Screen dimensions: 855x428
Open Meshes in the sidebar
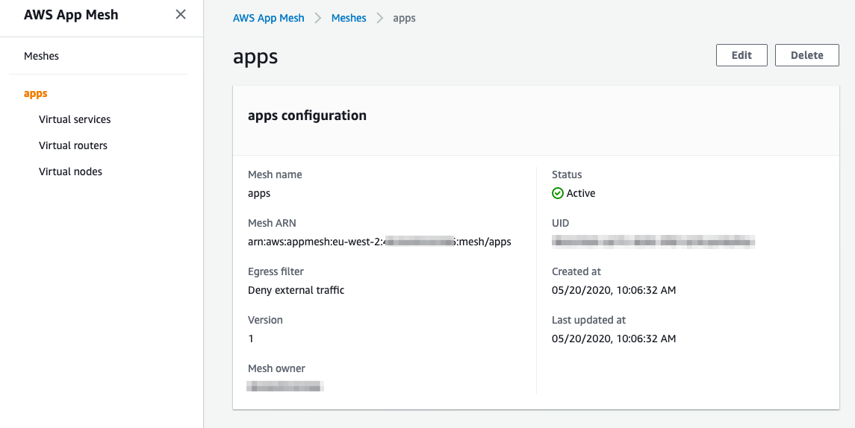pos(41,56)
